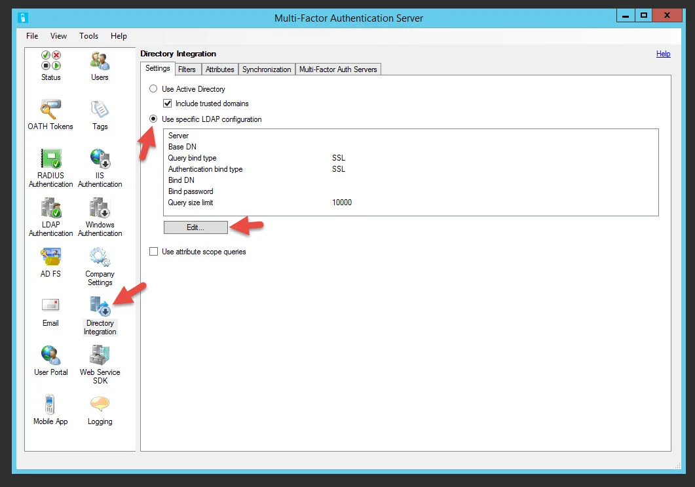Click the Server row in LDAP configuration
695x487 pixels.
point(411,136)
